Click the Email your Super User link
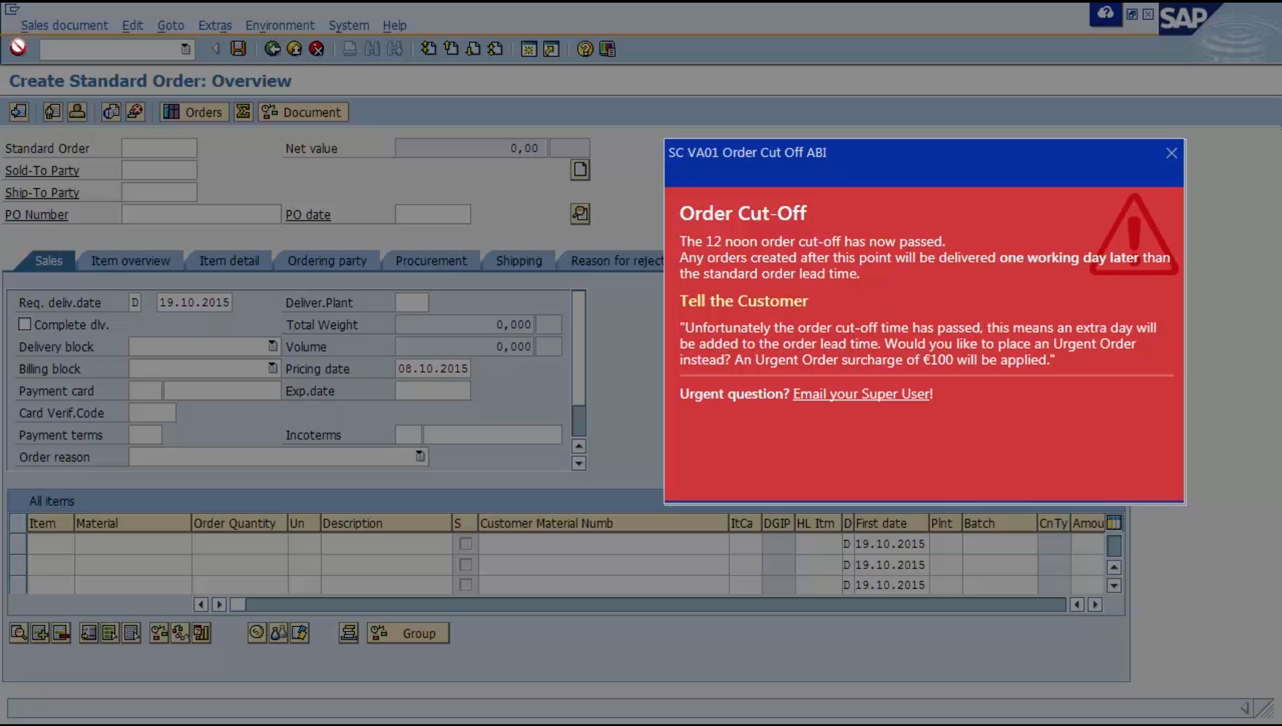Viewport: 1282px width, 726px height. (x=861, y=394)
